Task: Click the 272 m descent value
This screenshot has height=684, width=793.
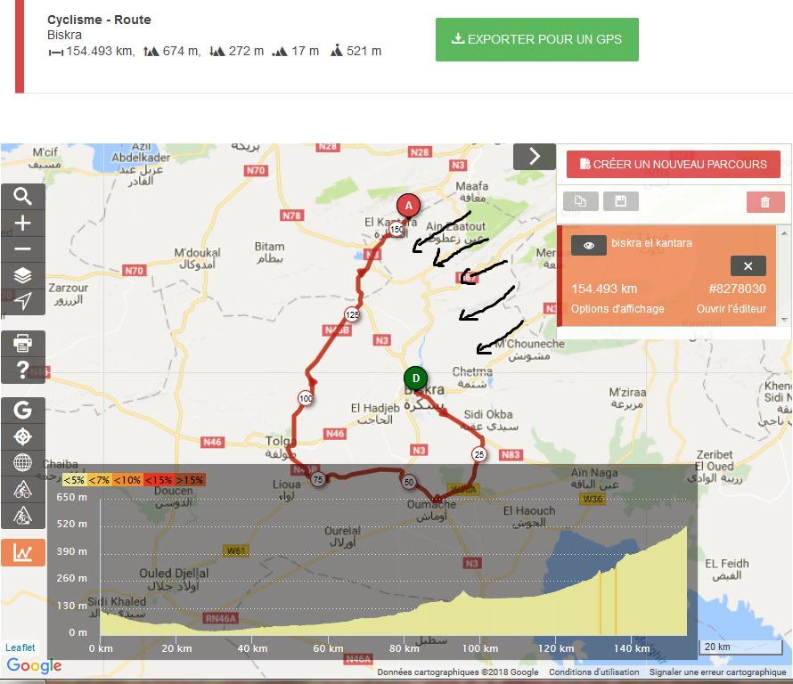Action: click(246, 51)
